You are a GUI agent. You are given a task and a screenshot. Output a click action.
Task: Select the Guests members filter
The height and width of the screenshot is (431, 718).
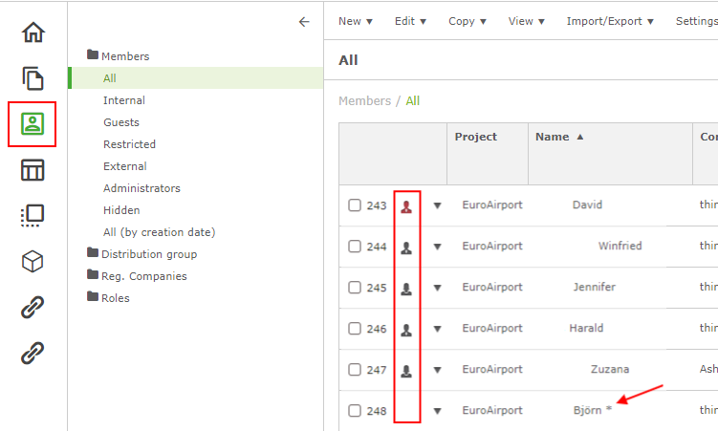[121, 122]
